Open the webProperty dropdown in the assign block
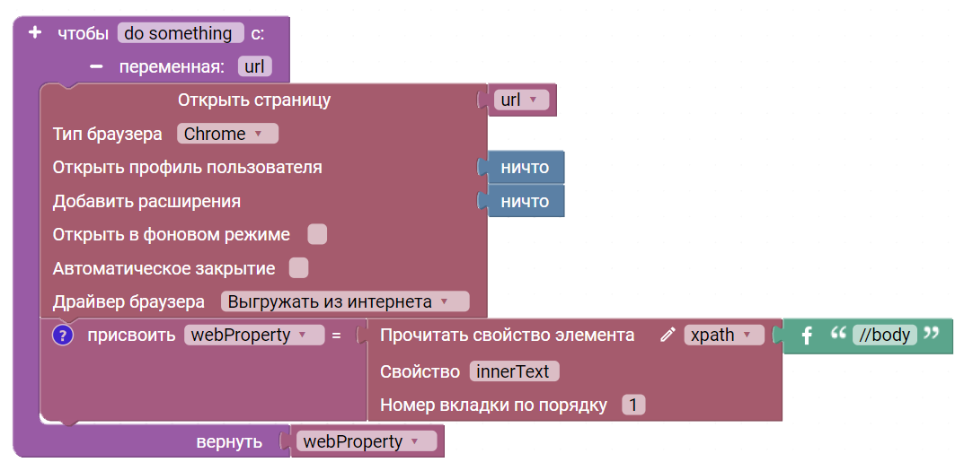This screenshot has width=964, height=471. pyautogui.click(x=254, y=335)
